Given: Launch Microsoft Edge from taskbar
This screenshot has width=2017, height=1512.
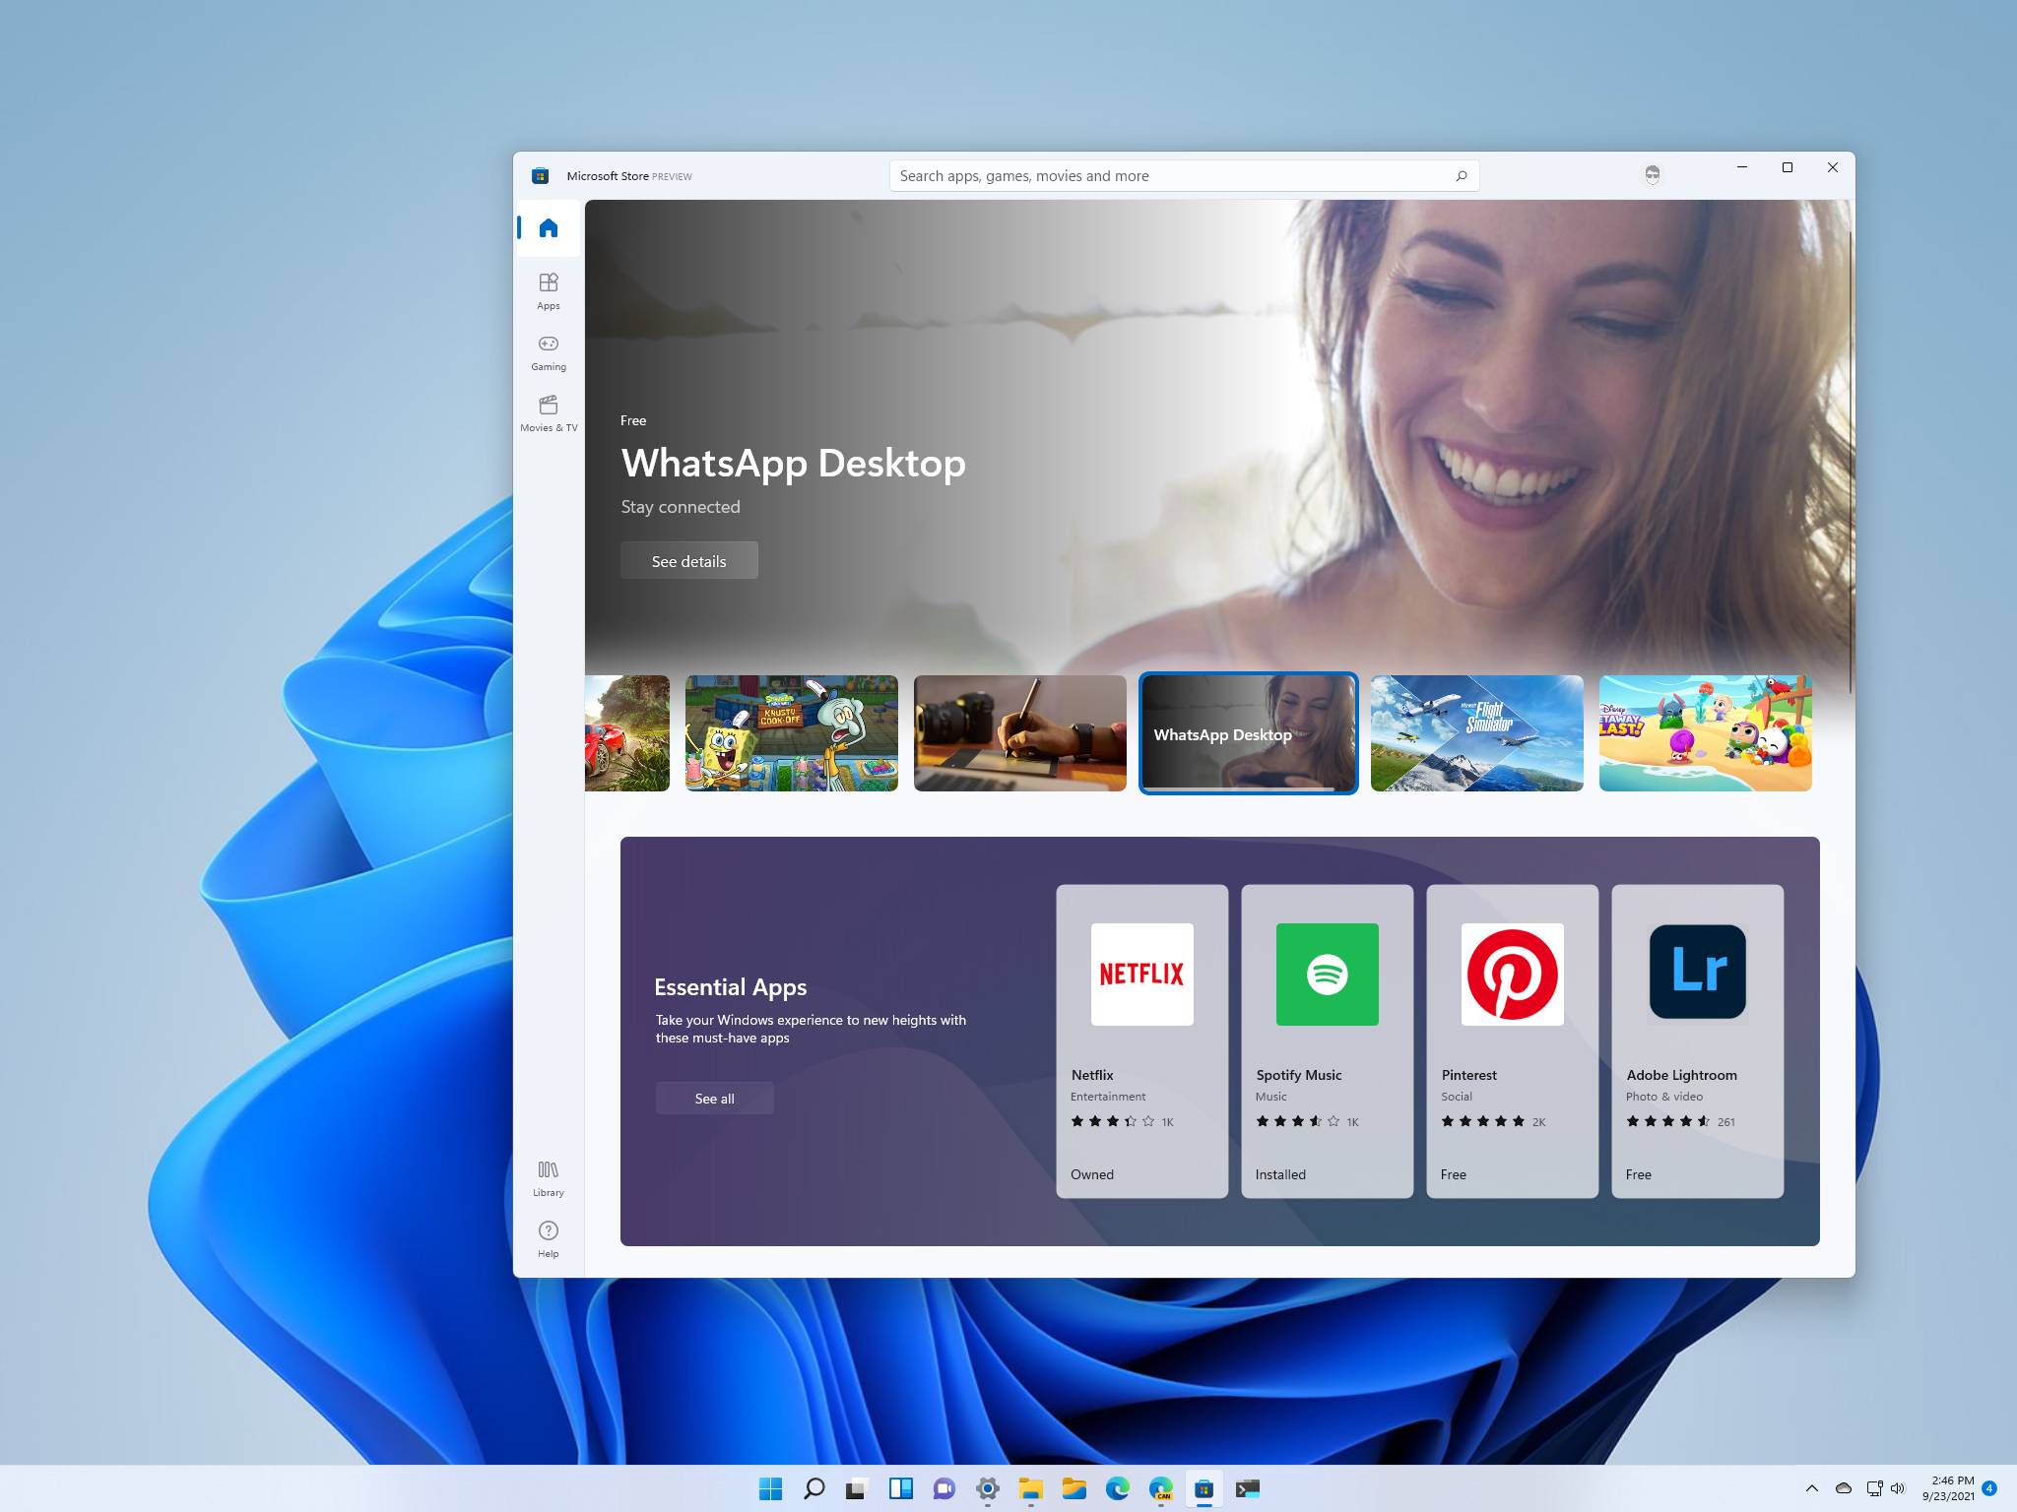Looking at the screenshot, I should tap(1117, 1488).
